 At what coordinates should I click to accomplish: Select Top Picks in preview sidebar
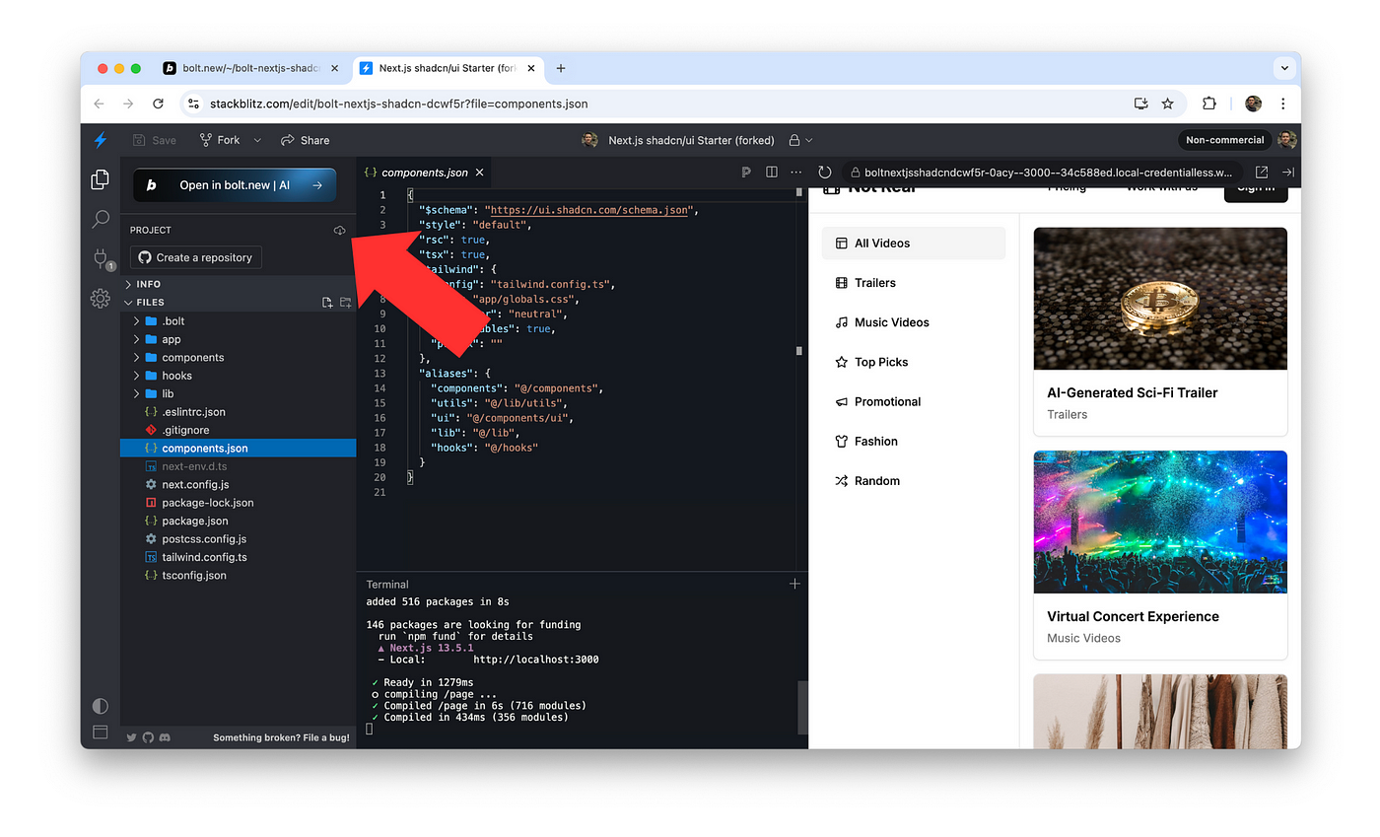click(x=914, y=362)
